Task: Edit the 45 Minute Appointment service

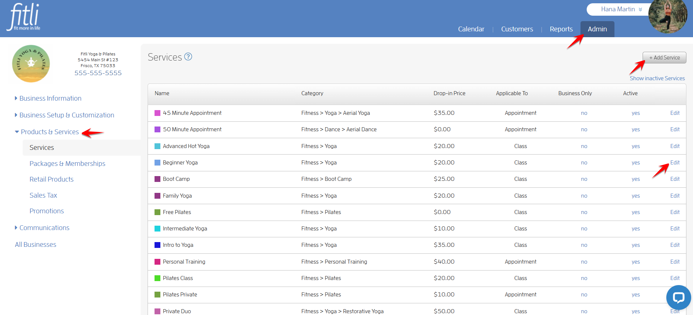Action: click(675, 113)
